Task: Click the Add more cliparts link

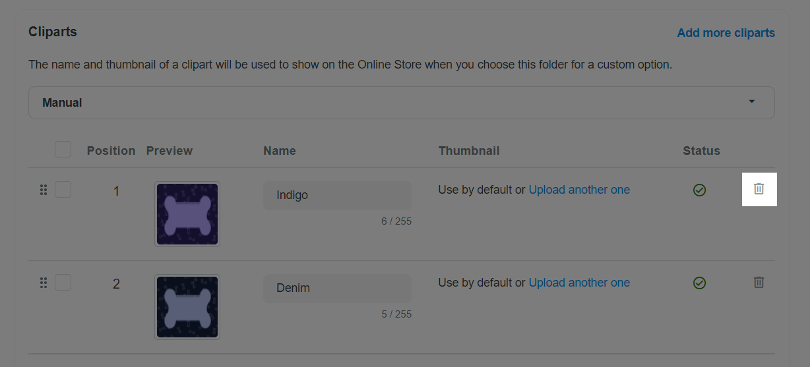Action: click(x=726, y=33)
